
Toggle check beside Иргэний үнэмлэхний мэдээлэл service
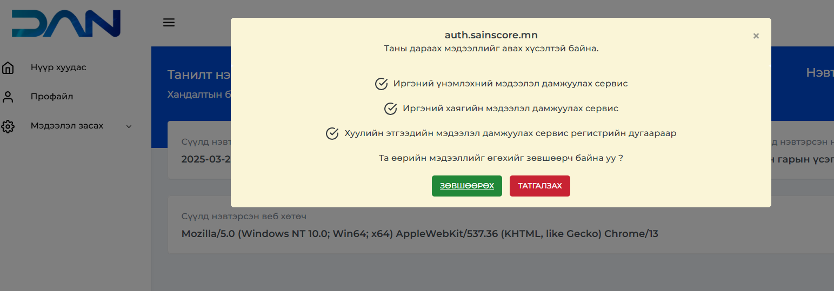(382, 84)
